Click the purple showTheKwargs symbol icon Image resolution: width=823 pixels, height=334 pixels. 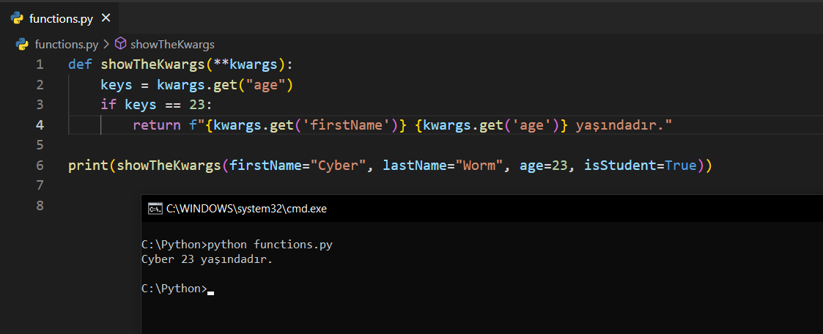[121, 44]
